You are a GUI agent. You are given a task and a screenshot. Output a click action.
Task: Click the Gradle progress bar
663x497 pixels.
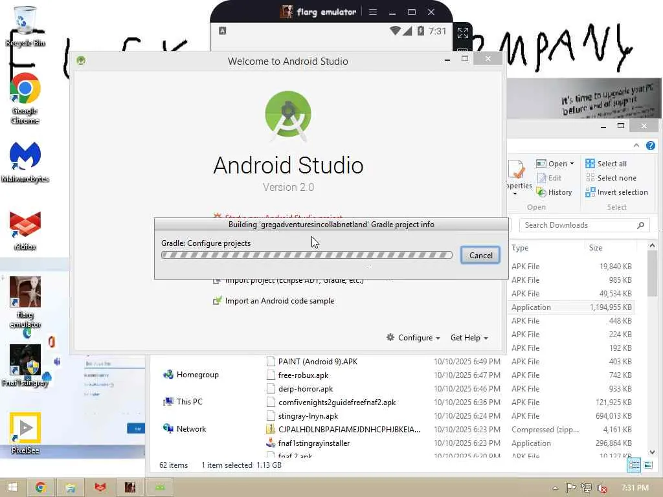(306, 255)
